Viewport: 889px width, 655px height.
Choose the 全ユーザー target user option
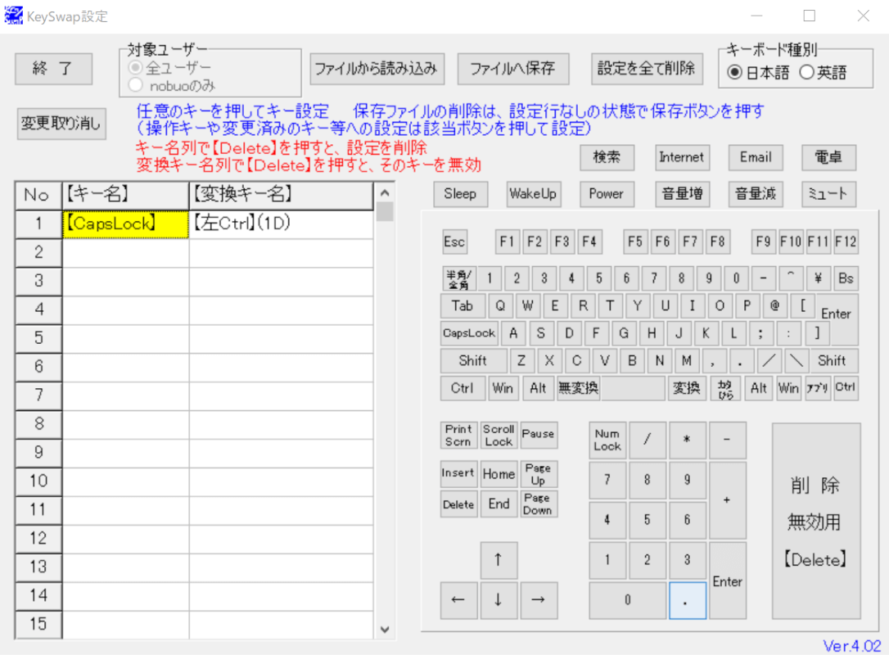[136, 67]
